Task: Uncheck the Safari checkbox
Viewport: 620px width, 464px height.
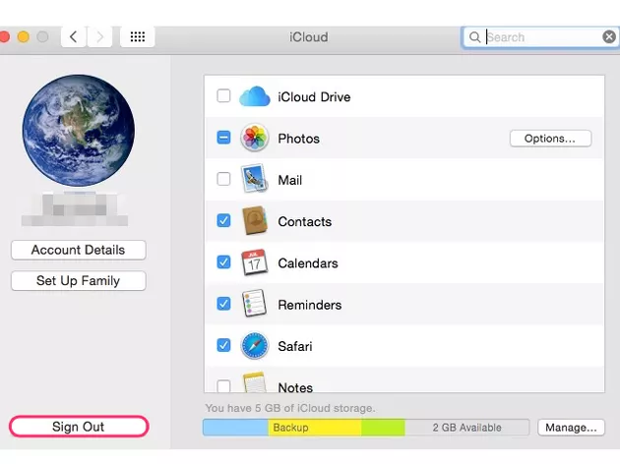Action: click(x=223, y=345)
